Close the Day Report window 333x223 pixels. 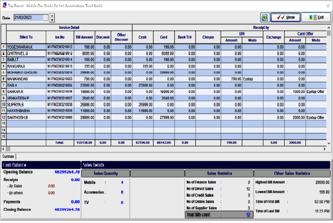point(327,6)
